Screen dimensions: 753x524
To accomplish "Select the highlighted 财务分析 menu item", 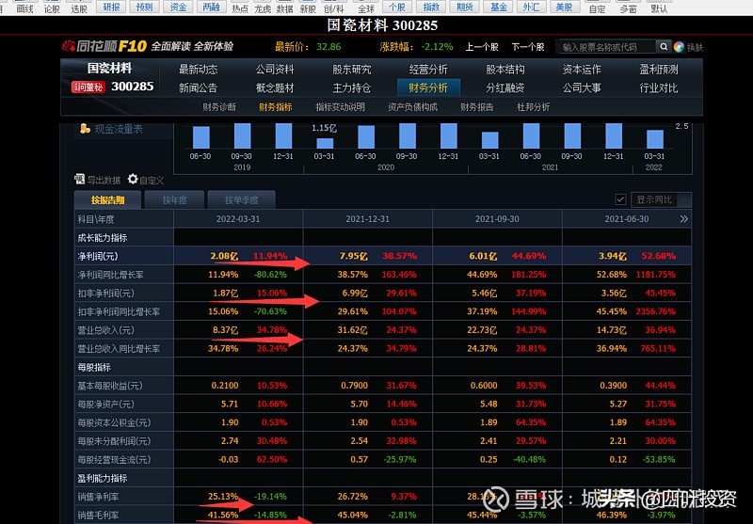I will pyautogui.click(x=428, y=87).
